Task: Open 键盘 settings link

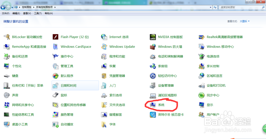Action: (15, 76)
